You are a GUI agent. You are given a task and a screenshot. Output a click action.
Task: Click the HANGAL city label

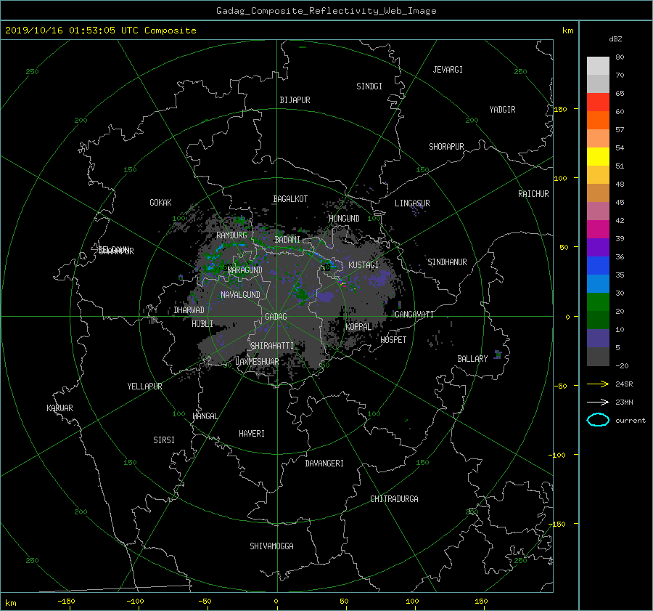pos(205,416)
